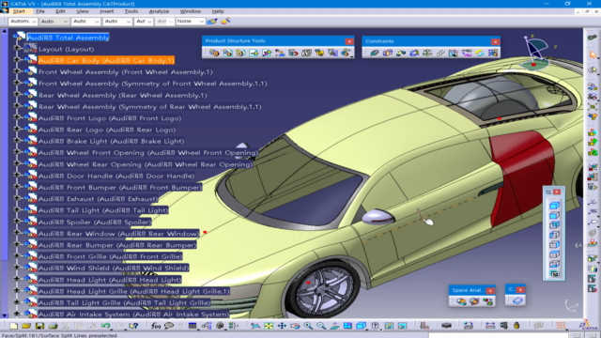
Task: Click the Print icon in bottom toolbar
Action: coord(53,326)
